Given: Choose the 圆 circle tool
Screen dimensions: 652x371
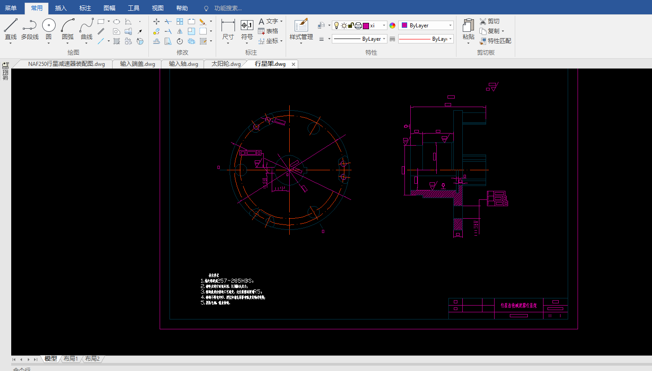Looking at the screenshot, I should click(x=48, y=30).
